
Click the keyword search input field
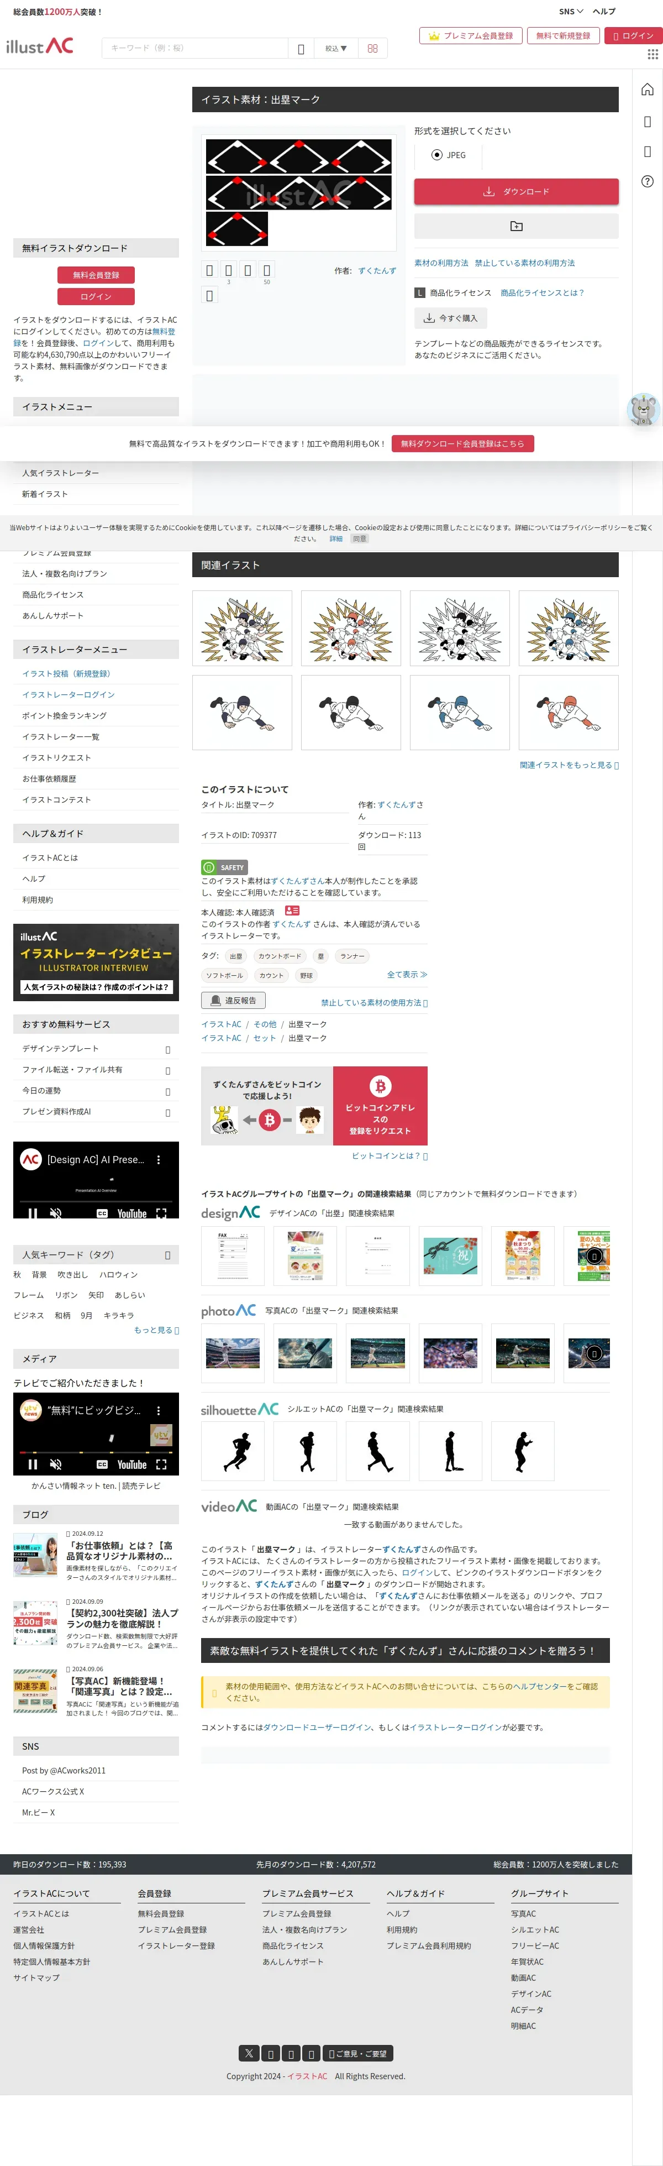(195, 48)
